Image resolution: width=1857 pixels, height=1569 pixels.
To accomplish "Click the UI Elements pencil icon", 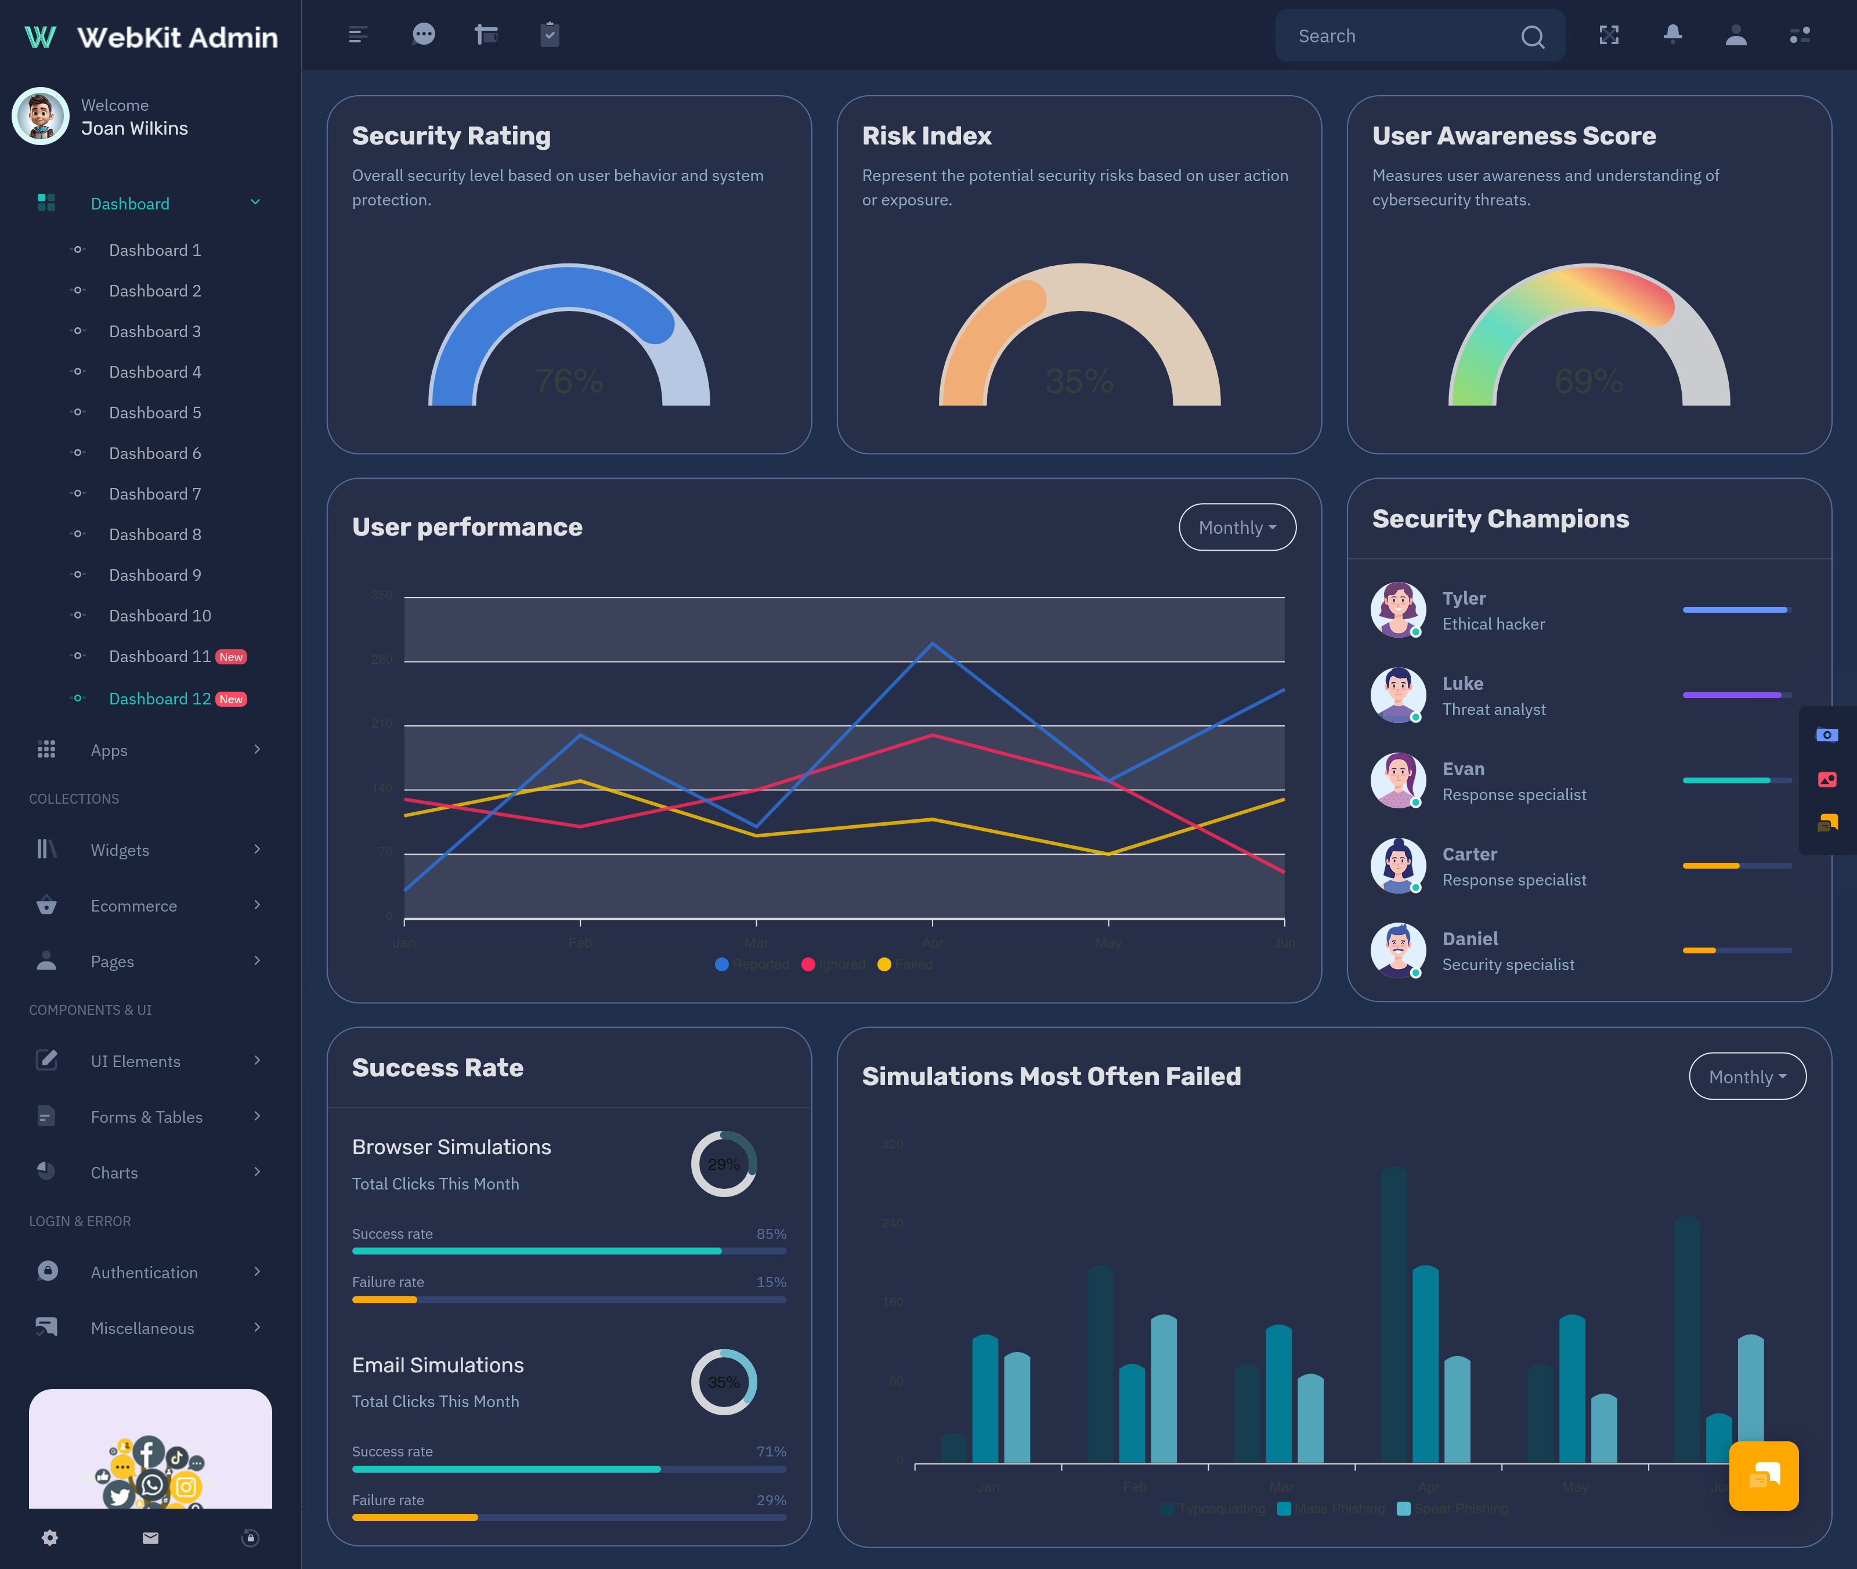I will pos(46,1060).
